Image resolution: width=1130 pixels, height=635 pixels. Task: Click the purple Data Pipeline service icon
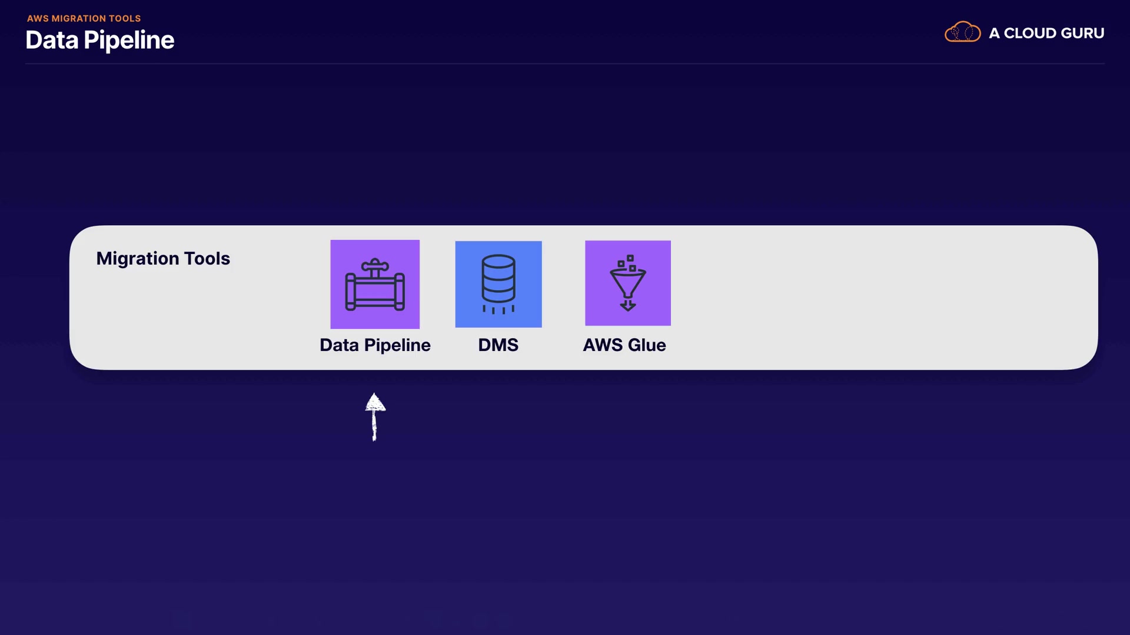375,284
